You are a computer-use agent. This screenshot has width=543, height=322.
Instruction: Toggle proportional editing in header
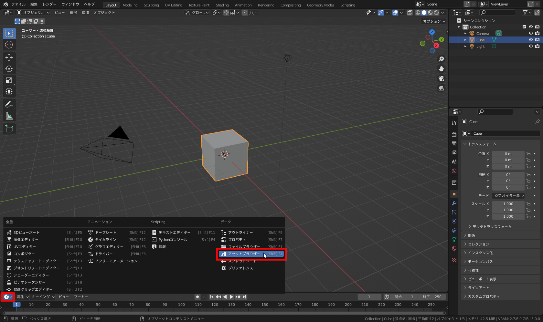[245, 13]
